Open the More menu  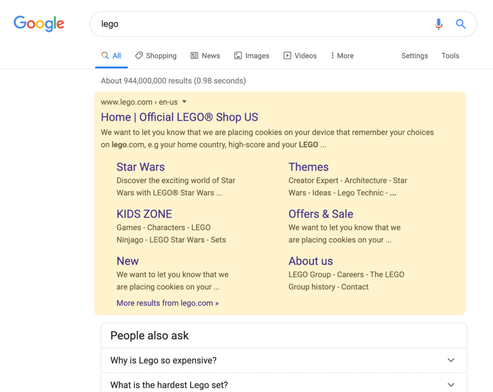[342, 56]
